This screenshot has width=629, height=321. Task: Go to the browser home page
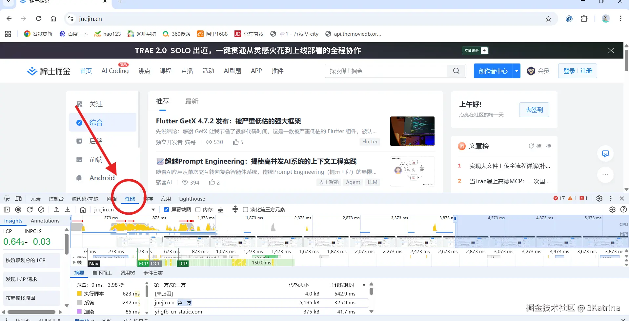[x=53, y=19]
